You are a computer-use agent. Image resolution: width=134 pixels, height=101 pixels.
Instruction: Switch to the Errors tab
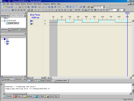(18, 96)
